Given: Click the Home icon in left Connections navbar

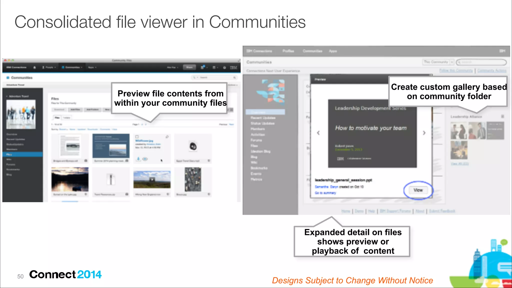Looking at the screenshot, I should [34, 67].
